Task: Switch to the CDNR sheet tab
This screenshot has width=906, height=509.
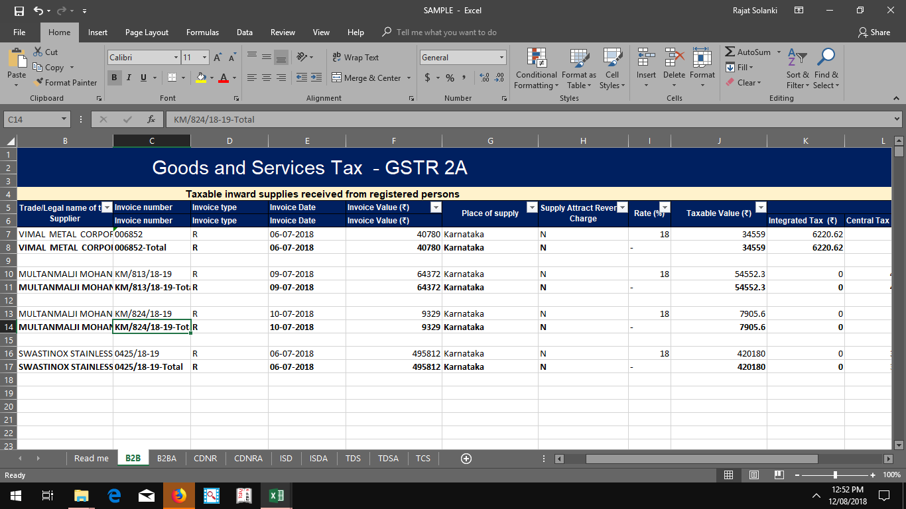Action: (x=206, y=458)
